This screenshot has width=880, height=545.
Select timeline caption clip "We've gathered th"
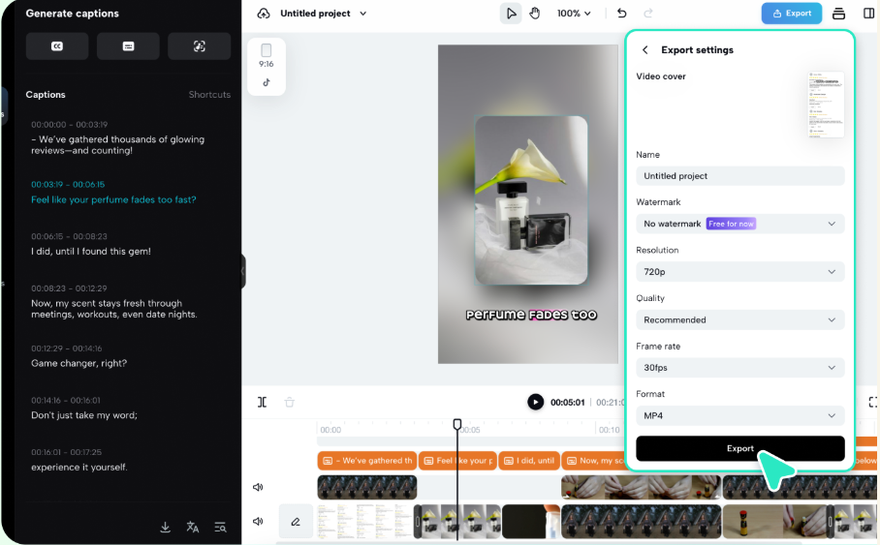367,461
